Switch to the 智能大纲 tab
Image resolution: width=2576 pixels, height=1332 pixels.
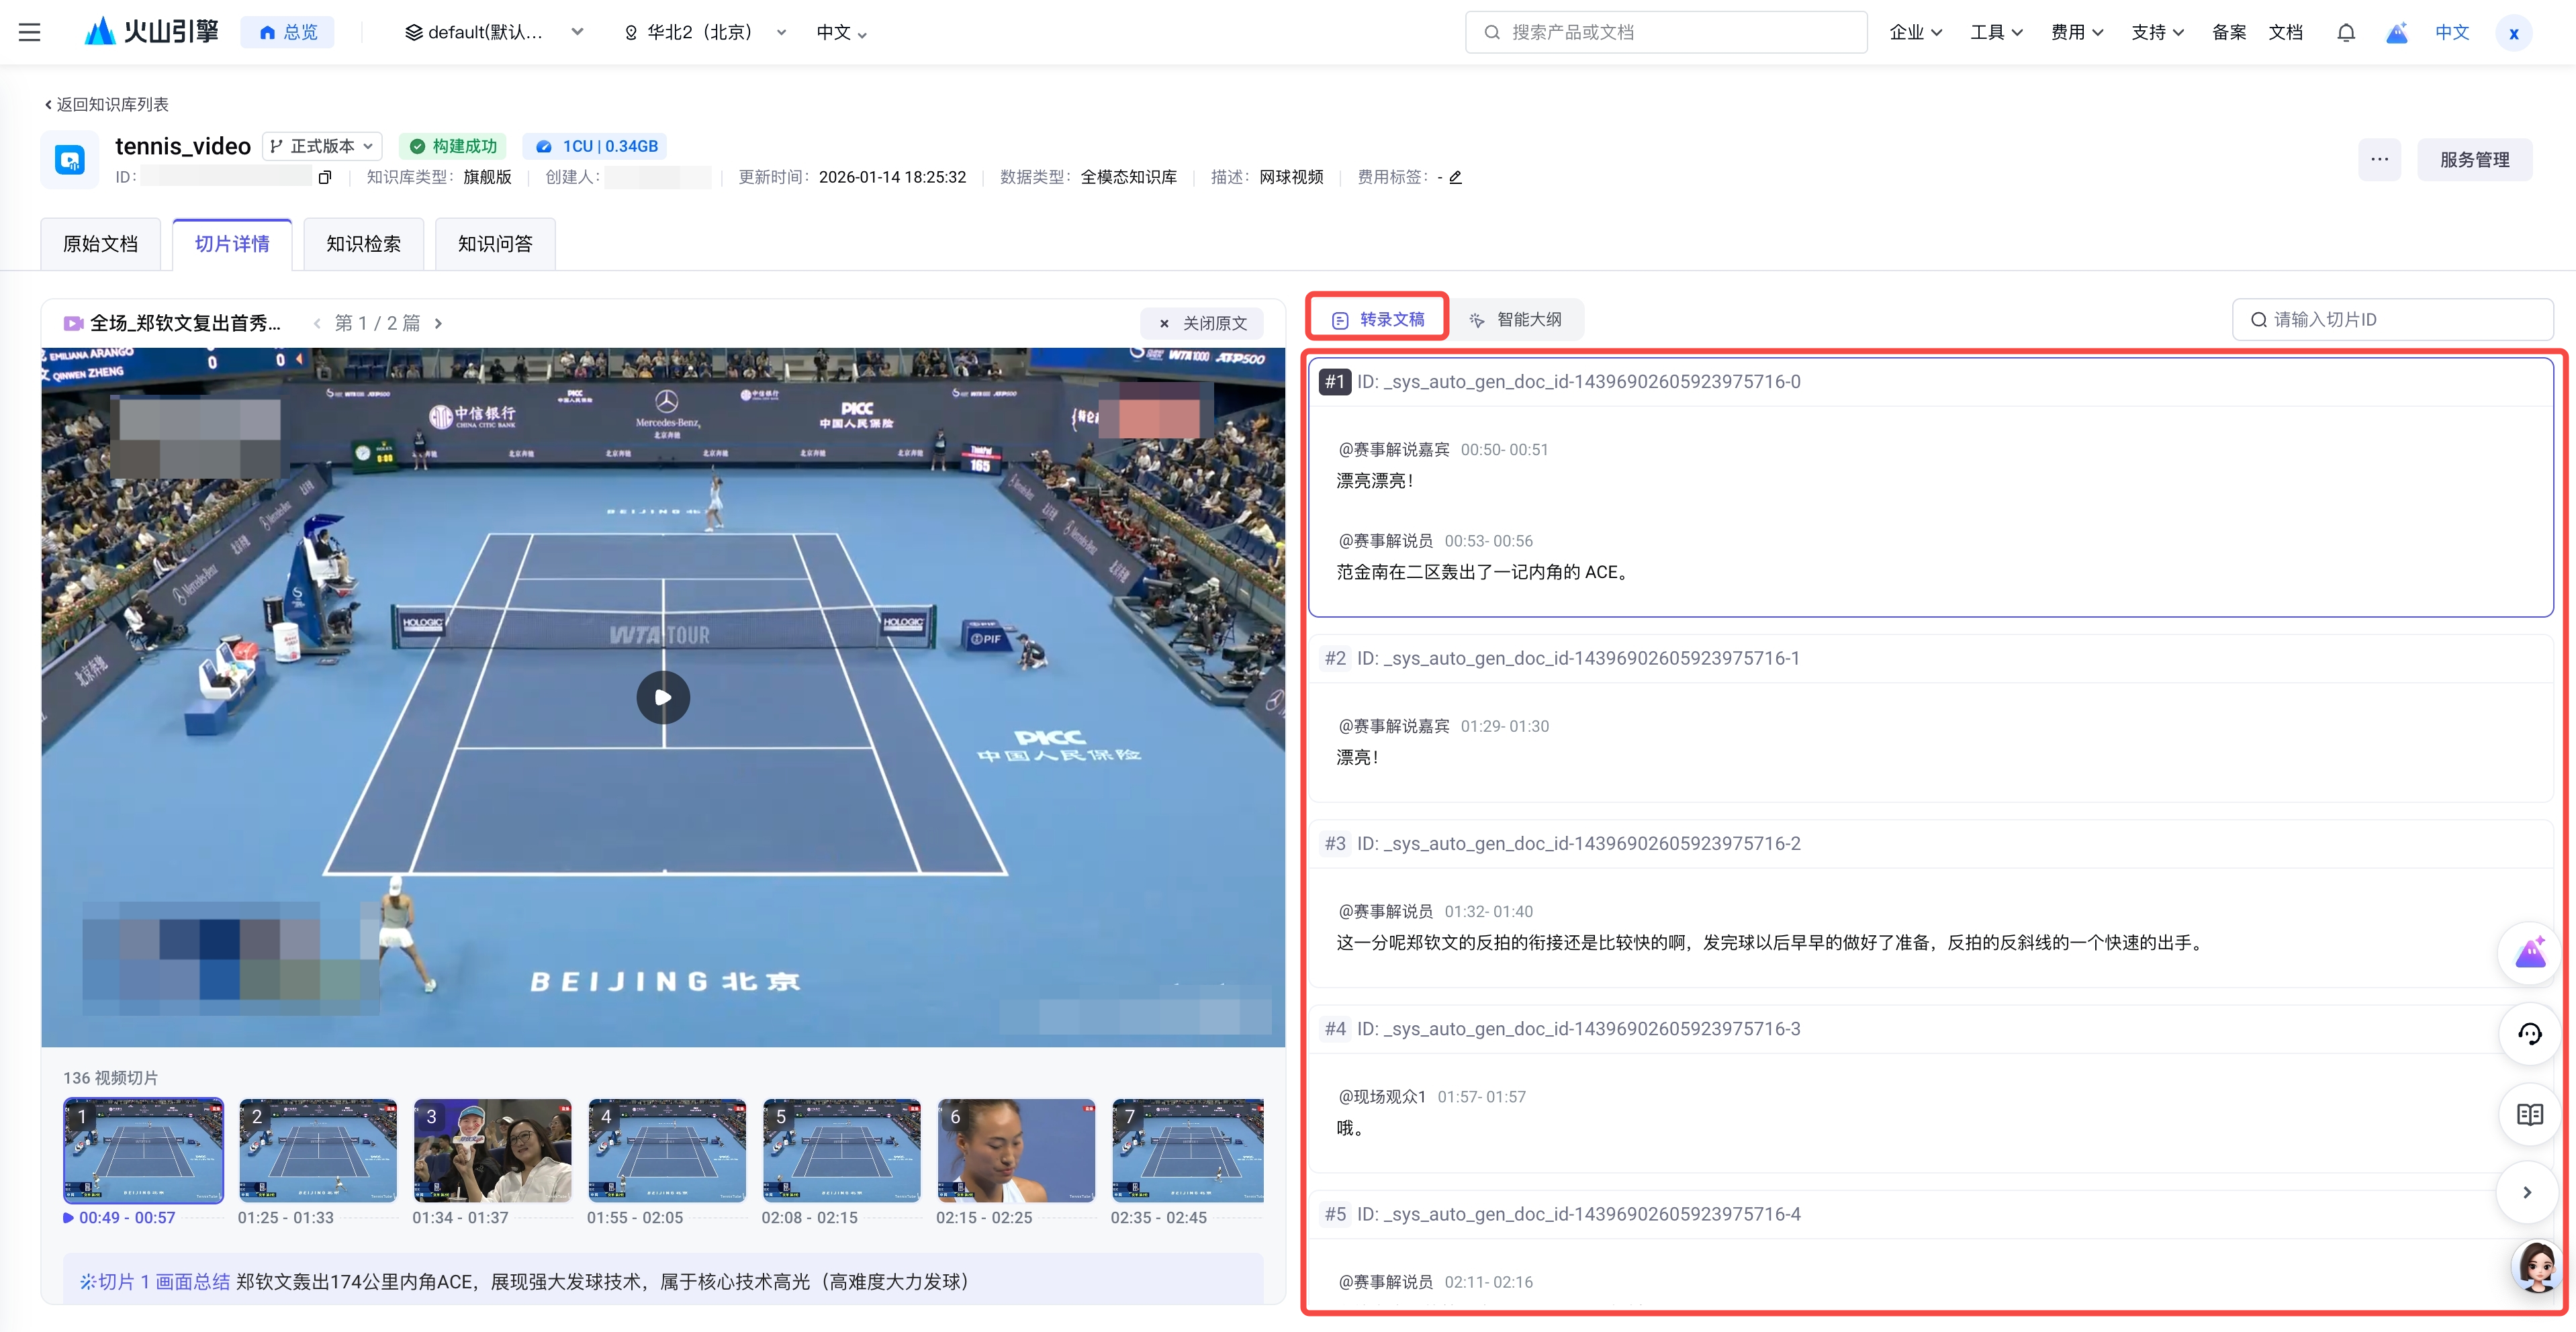pos(1516,320)
